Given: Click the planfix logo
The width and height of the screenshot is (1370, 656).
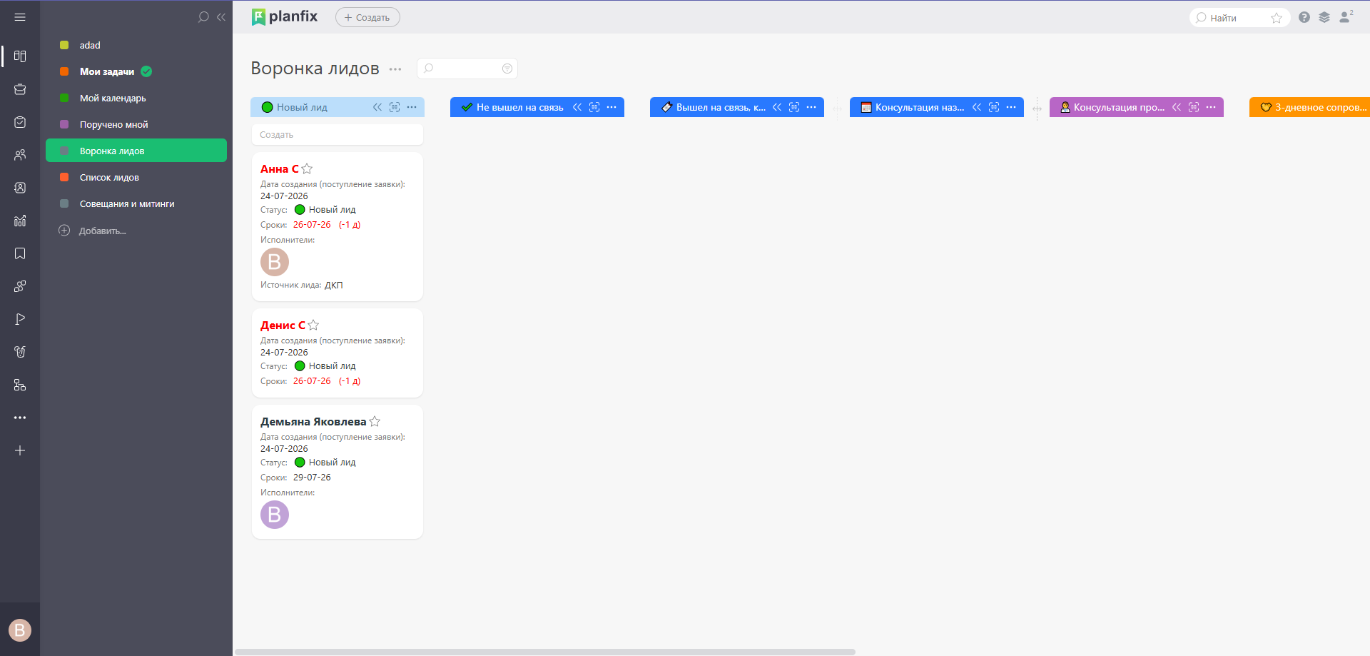Looking at the screenshot, I should [x=285, y=16].
